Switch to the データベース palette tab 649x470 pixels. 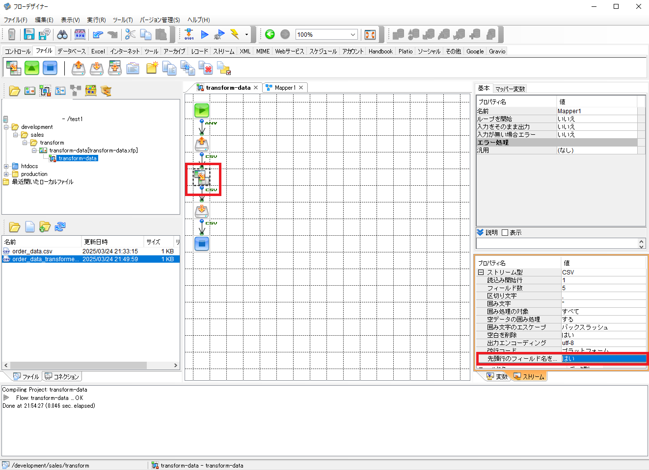point(72,51)
